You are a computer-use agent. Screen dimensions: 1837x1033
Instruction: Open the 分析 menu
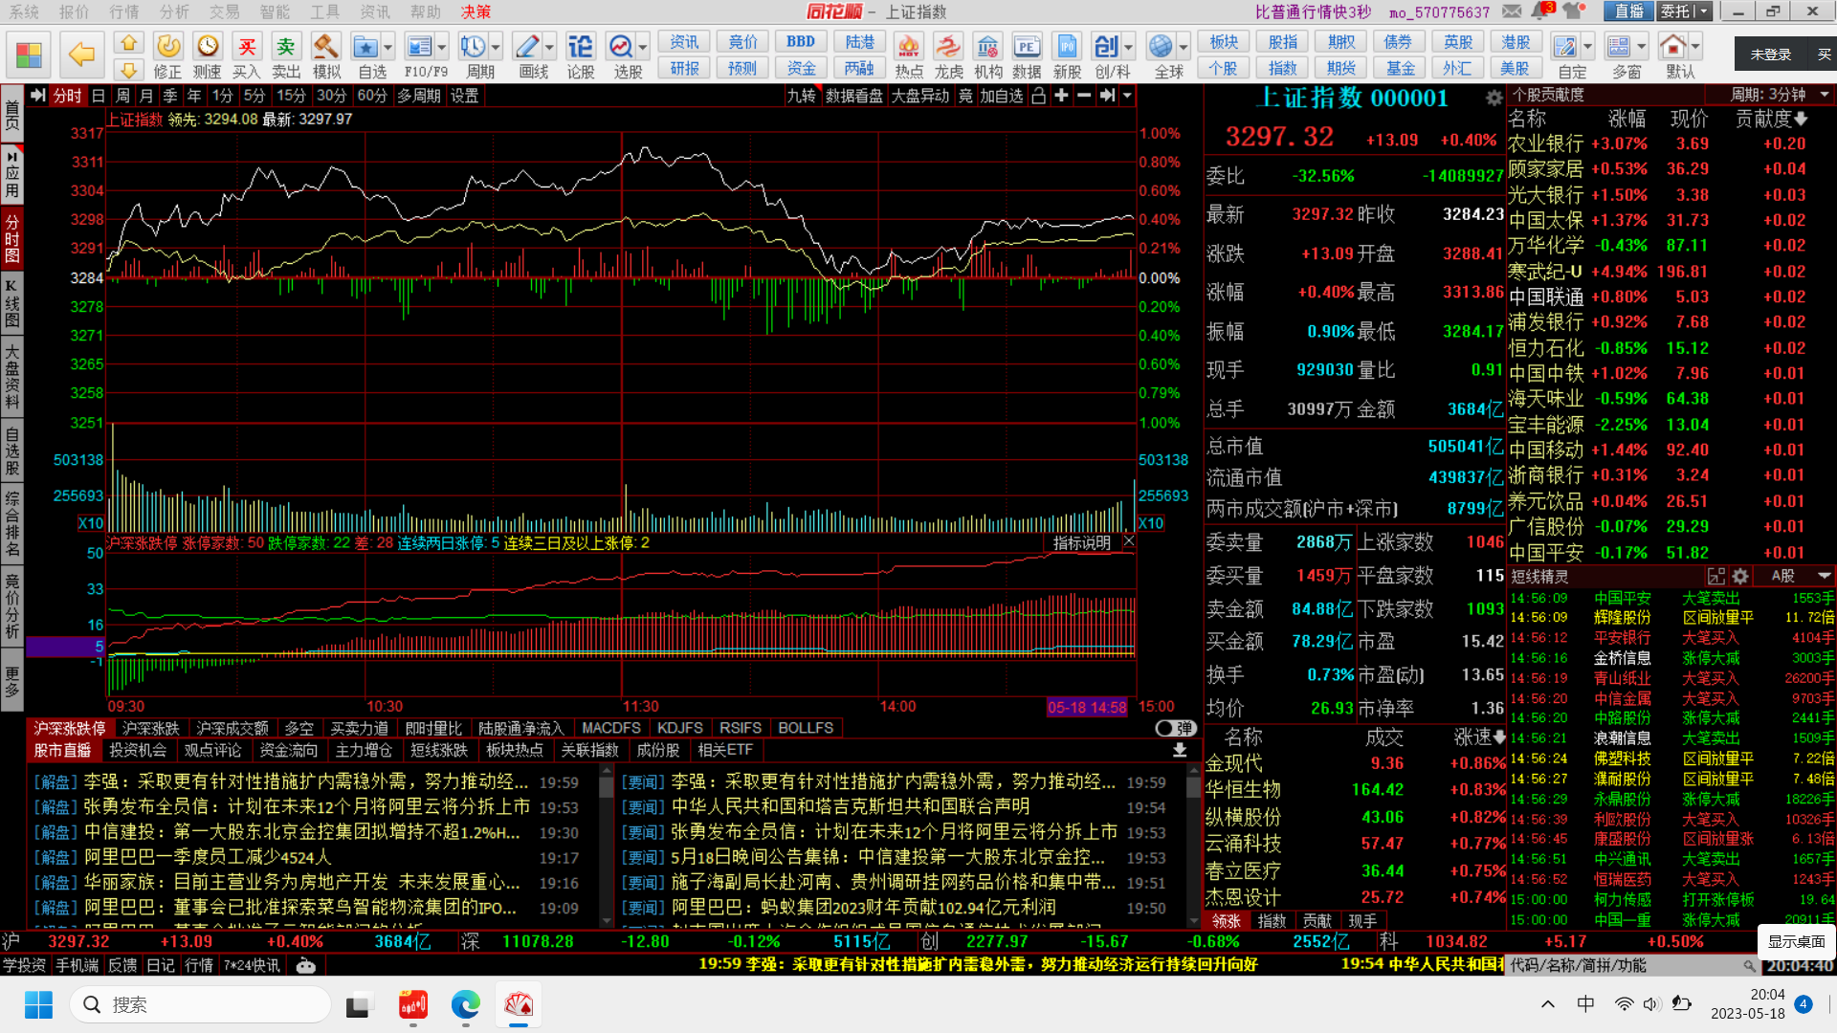pos(174,11)
